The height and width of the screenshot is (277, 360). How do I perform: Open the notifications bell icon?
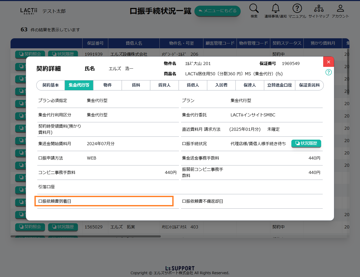pyautogui.click(x=275, y=9)
